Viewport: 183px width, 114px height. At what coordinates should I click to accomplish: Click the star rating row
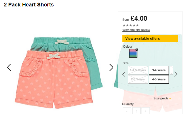pos(131,25)
